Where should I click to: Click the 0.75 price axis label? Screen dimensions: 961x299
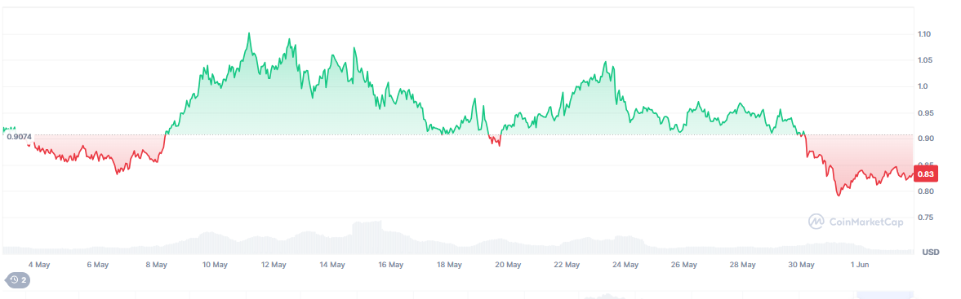925,218
